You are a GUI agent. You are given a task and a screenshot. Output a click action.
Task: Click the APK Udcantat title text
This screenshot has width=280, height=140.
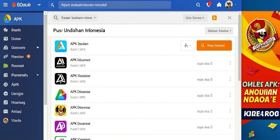click(80, 123)
